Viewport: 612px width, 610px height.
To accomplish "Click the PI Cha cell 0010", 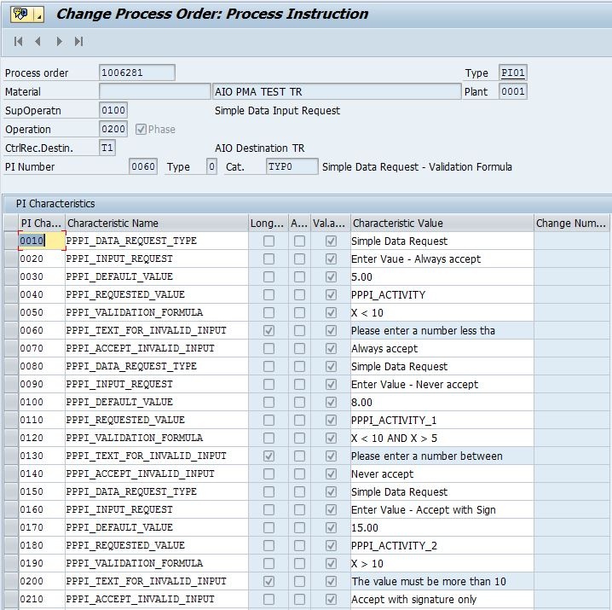I will tap(42, 241).
